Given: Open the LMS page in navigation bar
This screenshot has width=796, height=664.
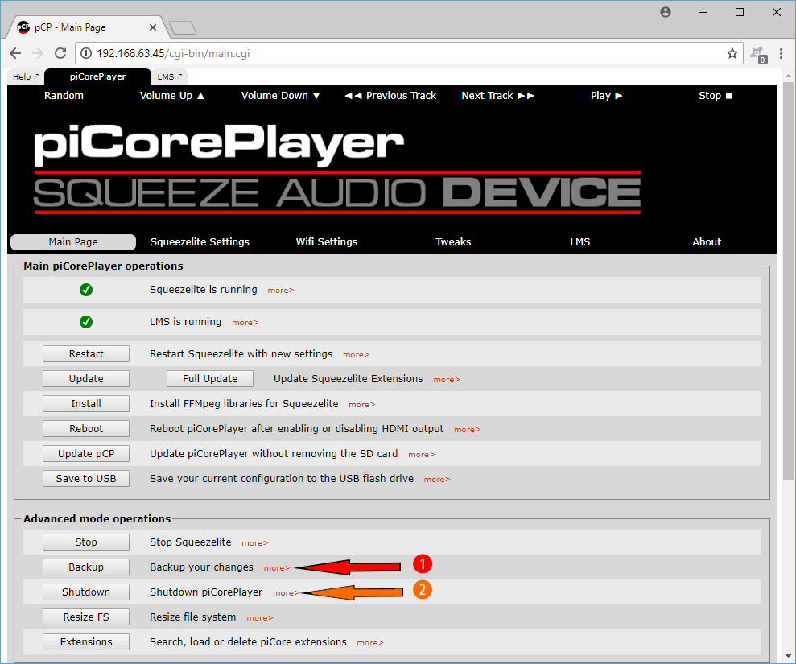Looking at the screenshot, I should click(x=580, y=242).
